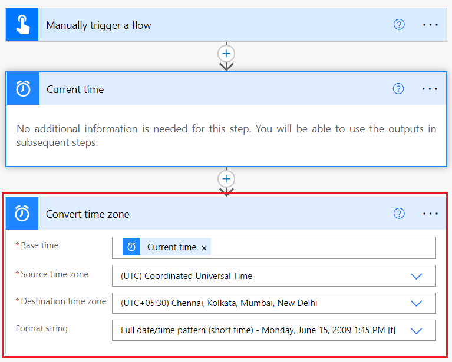This screenshot has width=452, height=362.
Task: Click the Current time clock icon
Action: tap(24, 88)
